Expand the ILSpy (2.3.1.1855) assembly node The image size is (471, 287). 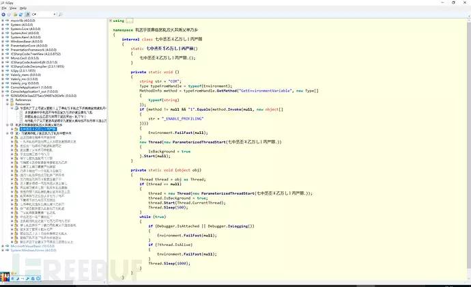coord(3,70)
